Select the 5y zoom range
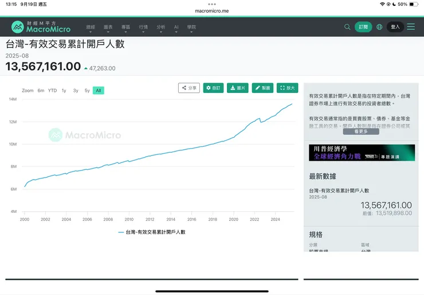The image size is (424, 295). point(87,91)
